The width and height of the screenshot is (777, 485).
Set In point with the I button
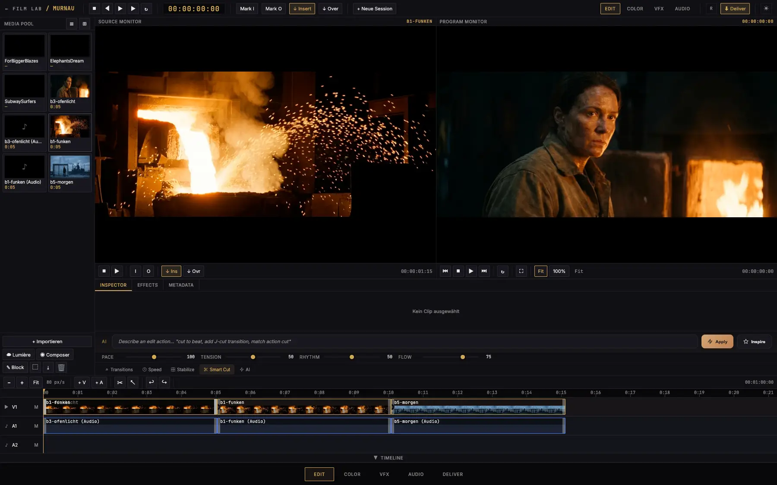point(136,271)
